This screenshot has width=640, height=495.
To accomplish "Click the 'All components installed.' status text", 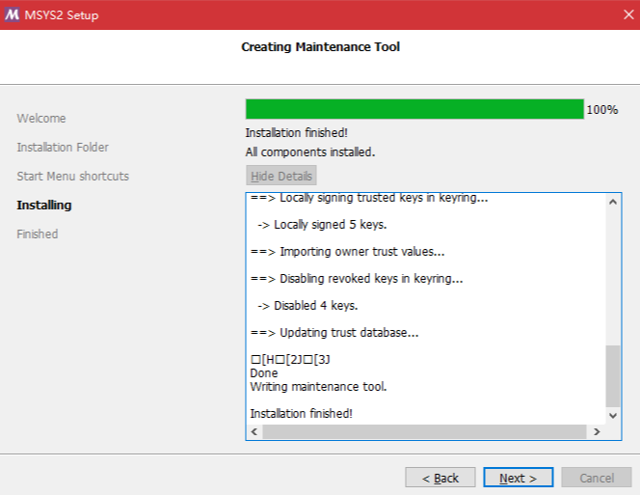I will [309, 152].
